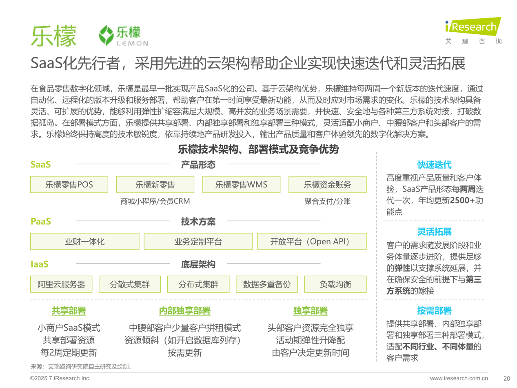Click the 阿里云服务器 box
The height and width of the screenshot is (388, 517).
(x=61, y=284)
